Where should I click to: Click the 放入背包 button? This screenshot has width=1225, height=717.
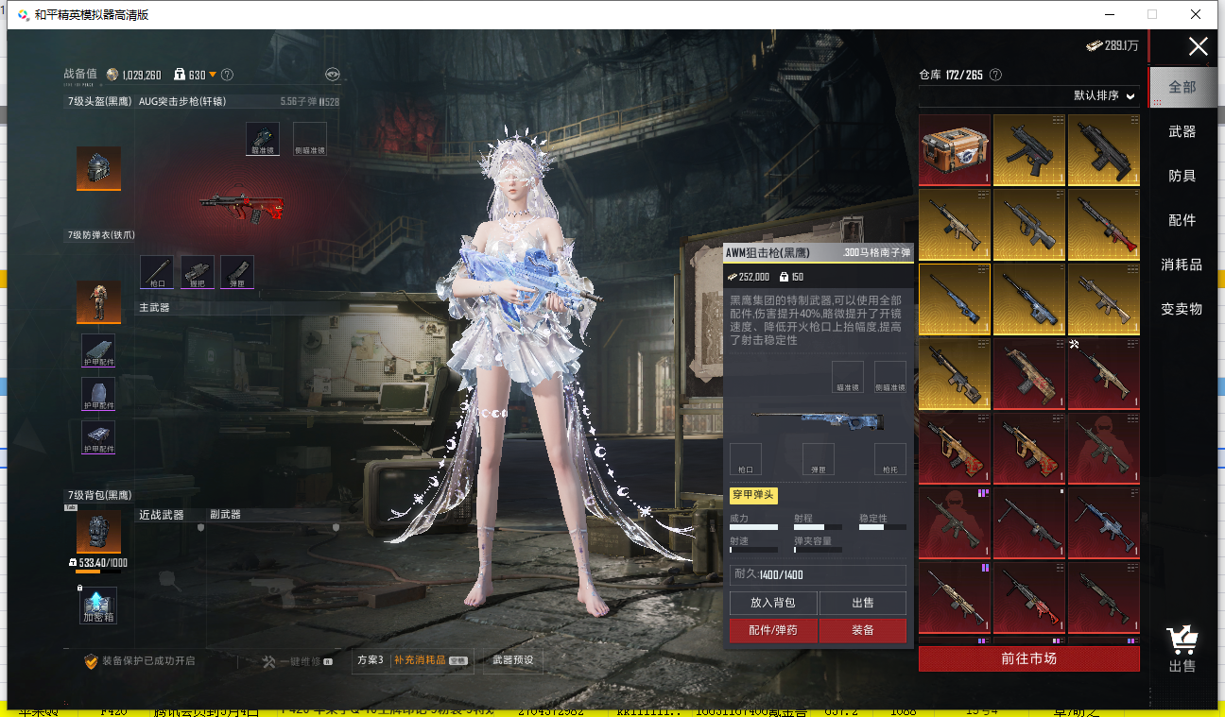(x=773, y=603)
